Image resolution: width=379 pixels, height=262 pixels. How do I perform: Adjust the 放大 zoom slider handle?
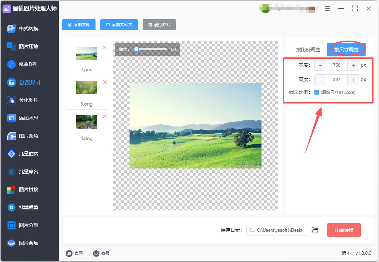(x=136, y=49)
